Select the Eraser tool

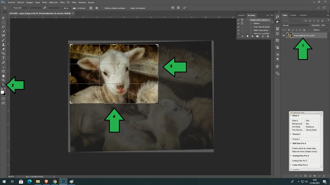(x=3, y=49)
